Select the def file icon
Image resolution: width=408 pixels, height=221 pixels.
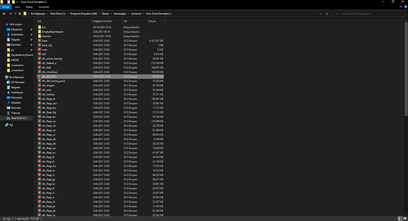click(40, 54)
